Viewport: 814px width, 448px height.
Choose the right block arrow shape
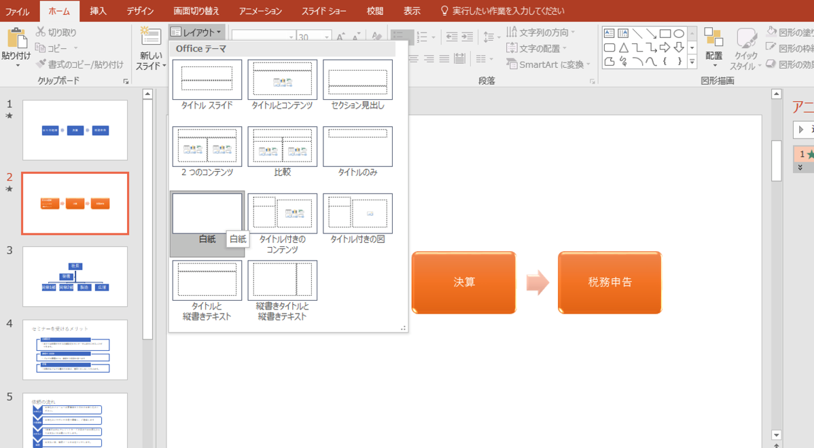(665, 48)
